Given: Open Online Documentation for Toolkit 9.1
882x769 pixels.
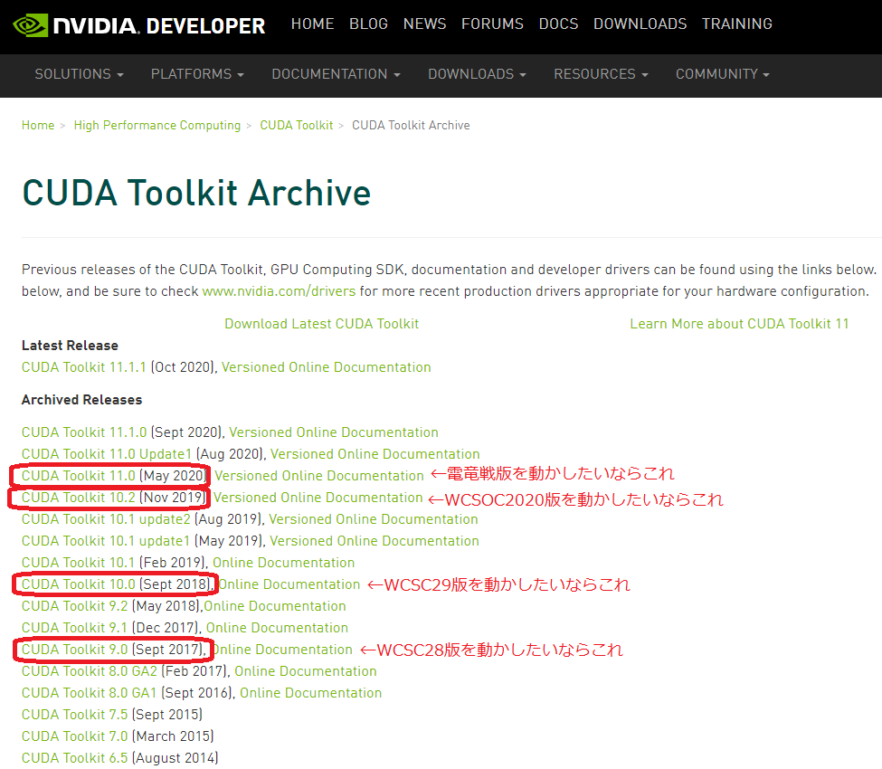Looking at the screenshot, I should point(278,628).
